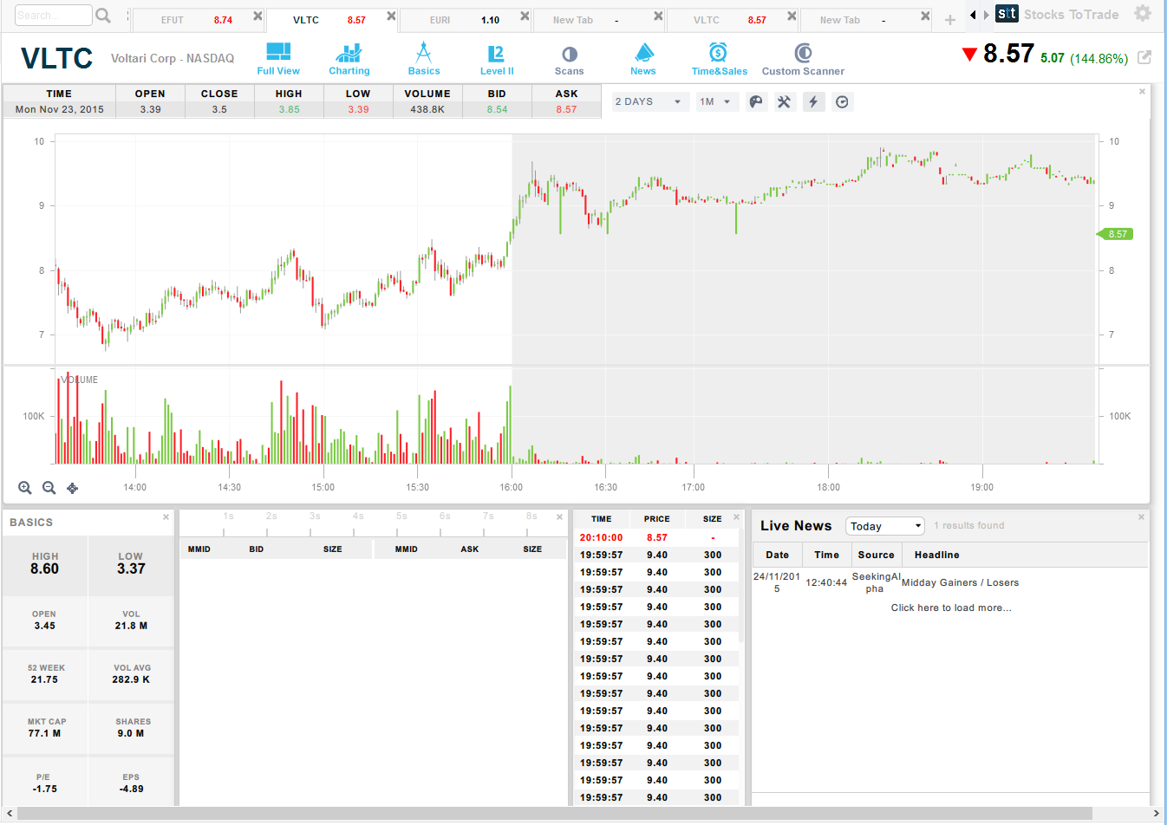Zoom out on the chart
The height and width of the screenshot is (825, 1167).
point(49,488)
